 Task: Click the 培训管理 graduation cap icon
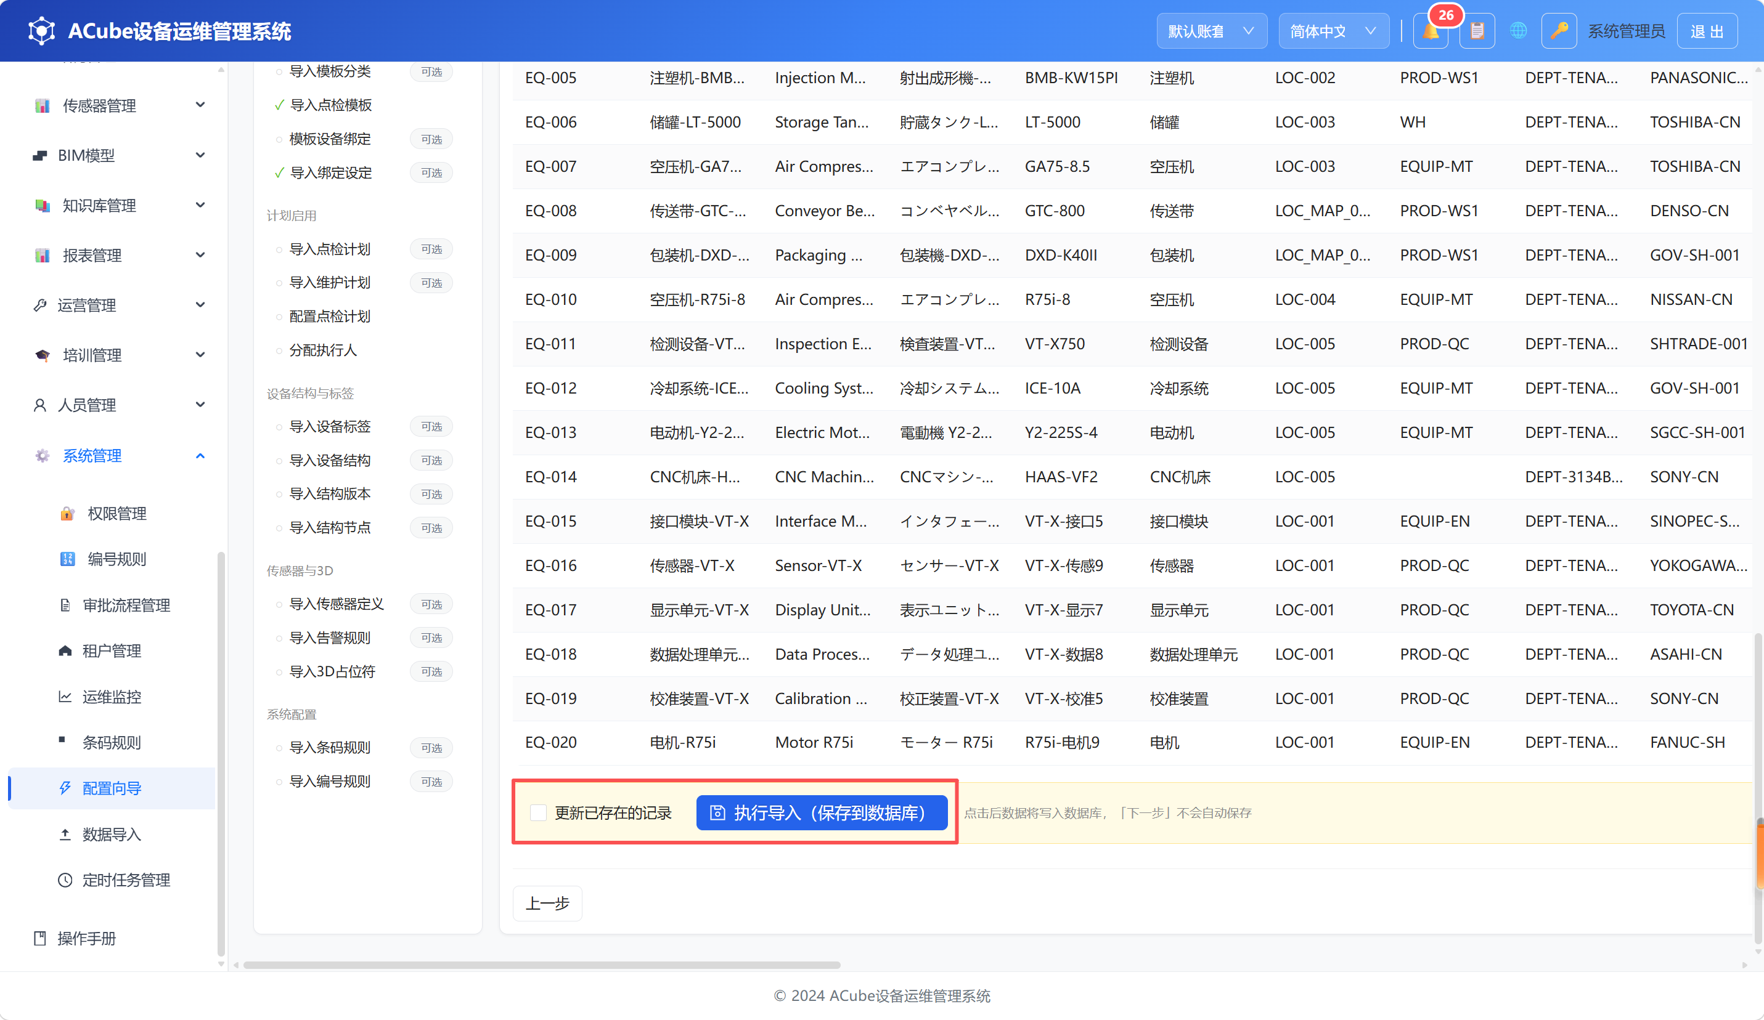point(42,355)
